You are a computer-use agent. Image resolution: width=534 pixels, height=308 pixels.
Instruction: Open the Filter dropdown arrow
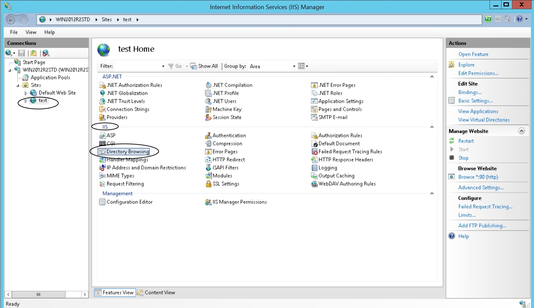(x=163, y=66)
